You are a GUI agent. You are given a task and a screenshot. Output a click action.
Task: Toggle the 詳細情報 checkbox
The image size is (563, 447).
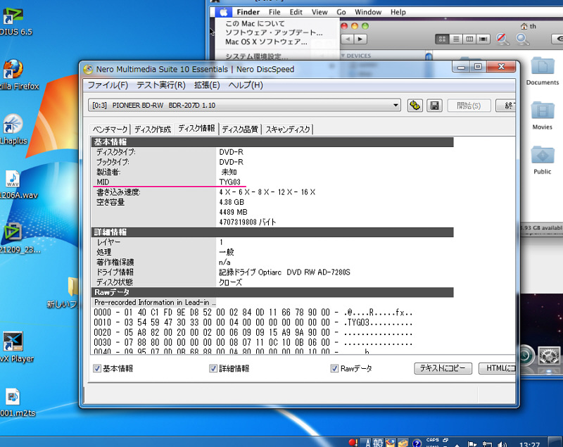click(x=213, y=368)
